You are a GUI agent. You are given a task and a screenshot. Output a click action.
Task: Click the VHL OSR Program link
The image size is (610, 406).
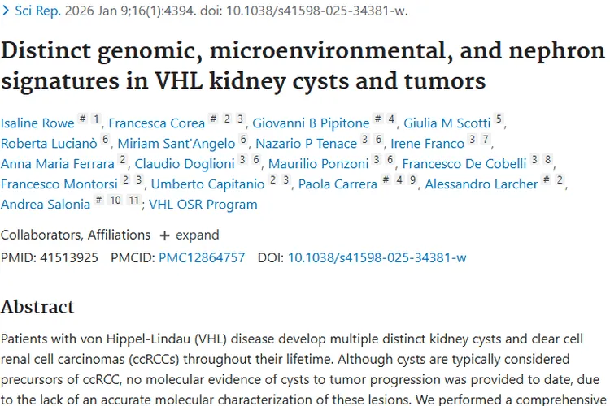point(203,205)
